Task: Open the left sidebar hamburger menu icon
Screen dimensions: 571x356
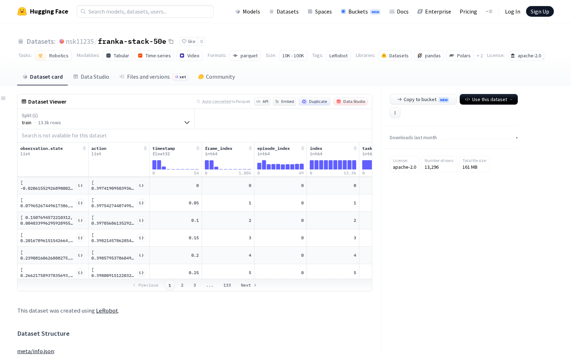Action: (3, 98)
